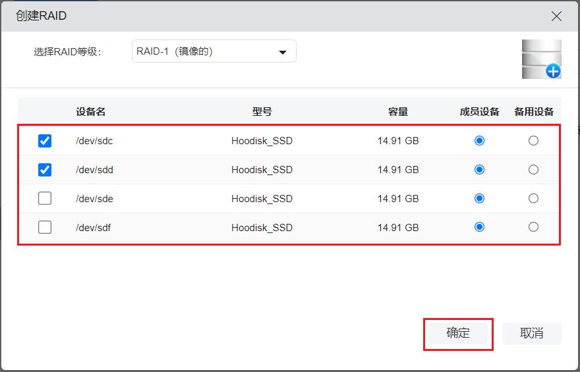Uncheck the /dev/sdd checkbox
The width and height of the screenshot is (580, 372).
(45, 170)
